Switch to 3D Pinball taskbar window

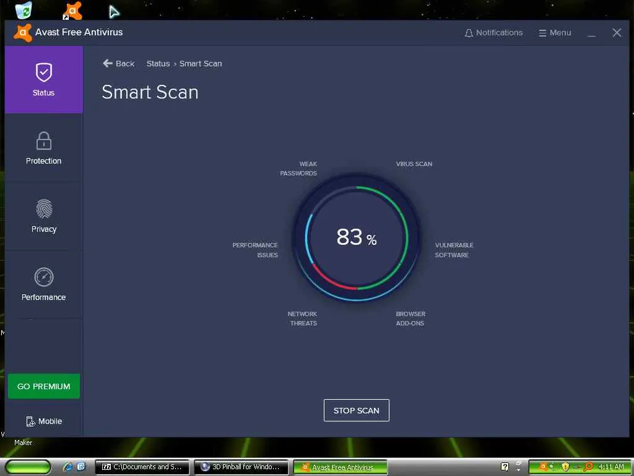point(241,467)
